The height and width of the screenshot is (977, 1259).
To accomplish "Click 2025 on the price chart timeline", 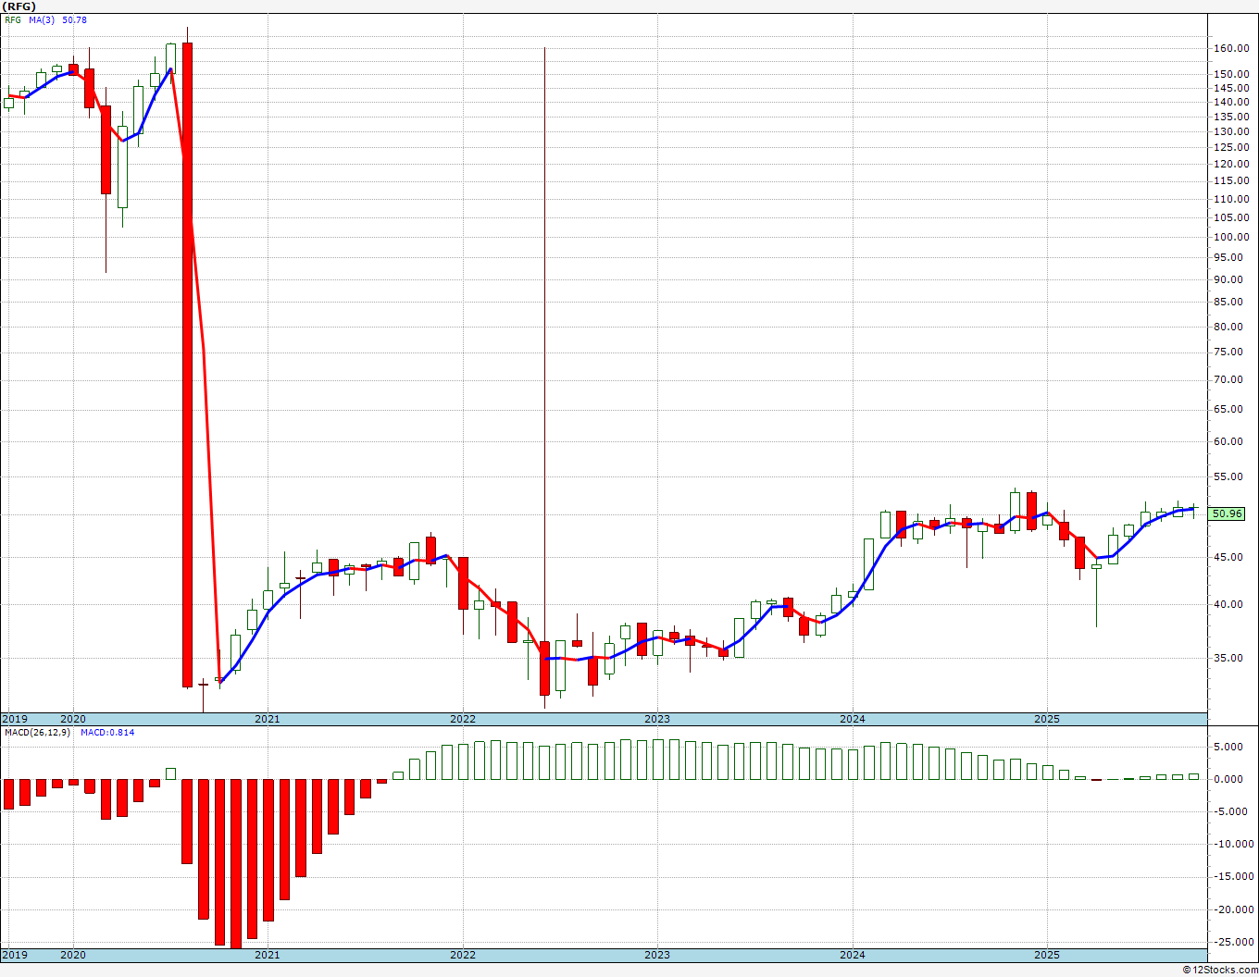I will tap(1046, 719).
